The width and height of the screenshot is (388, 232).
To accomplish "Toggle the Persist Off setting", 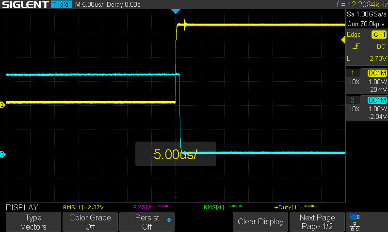I will 147,222.
